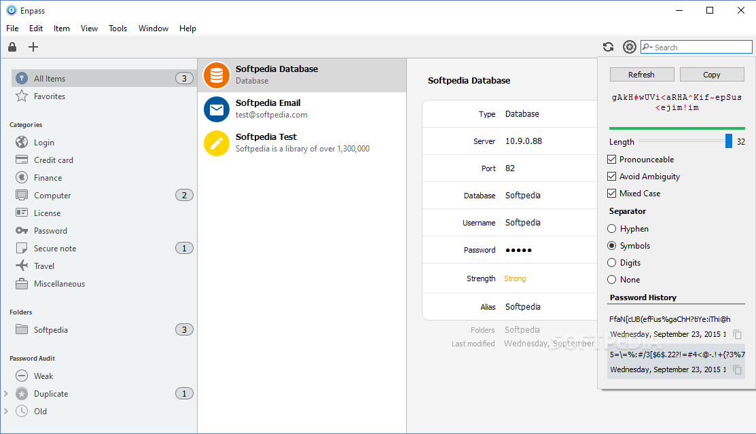
Task: Click the sync refresh icon in the toolbar
Action: click(x=609, y=47)
